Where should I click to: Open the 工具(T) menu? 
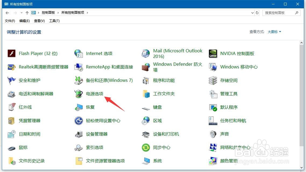coord(54,21)
